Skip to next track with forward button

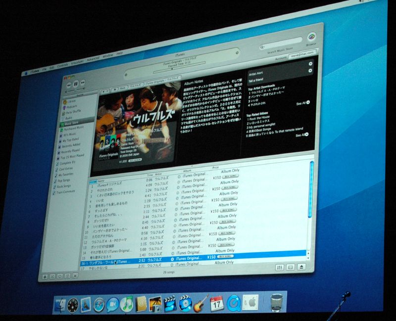pyautogui.click(x=83, y=83)
